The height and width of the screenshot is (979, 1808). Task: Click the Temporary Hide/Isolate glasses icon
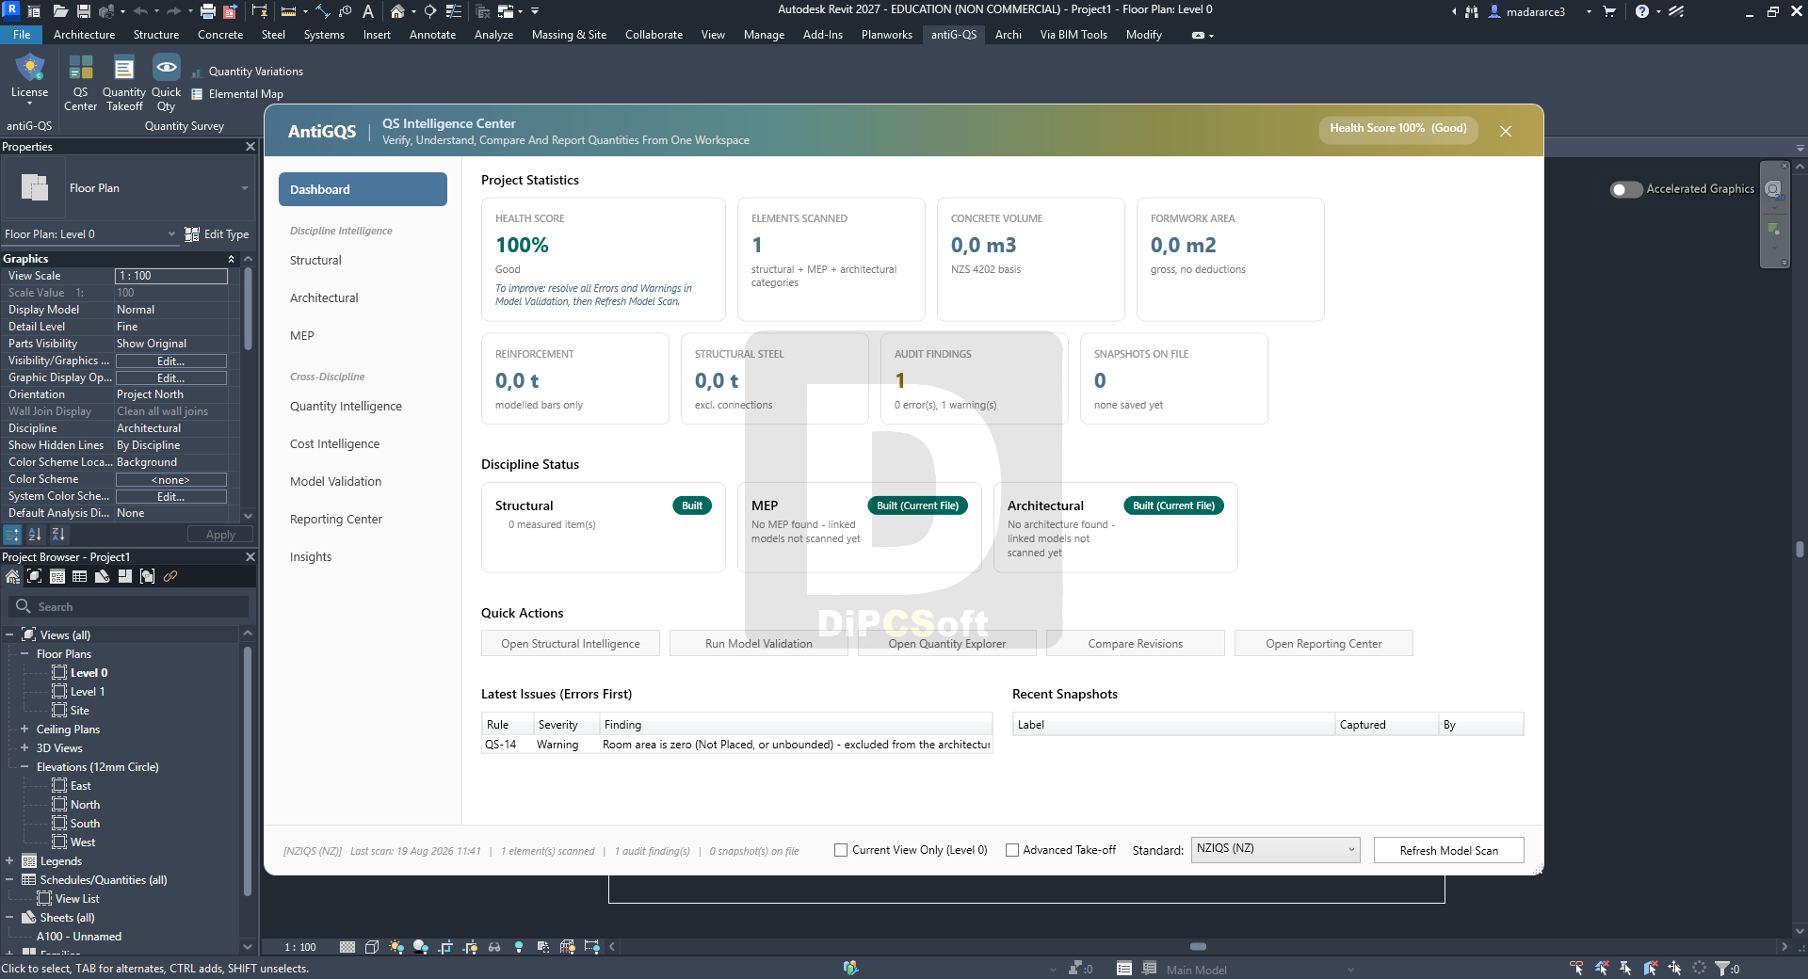(x=494, y=947)
